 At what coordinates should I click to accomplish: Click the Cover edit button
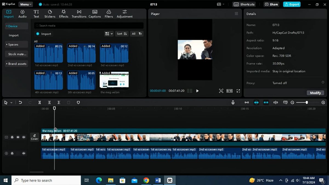[35, 137]
